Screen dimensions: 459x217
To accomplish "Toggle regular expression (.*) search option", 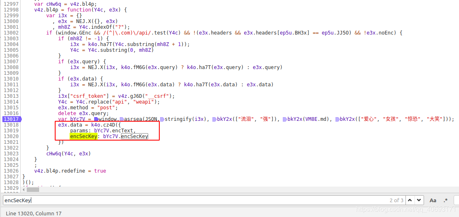I will point(445,200).
